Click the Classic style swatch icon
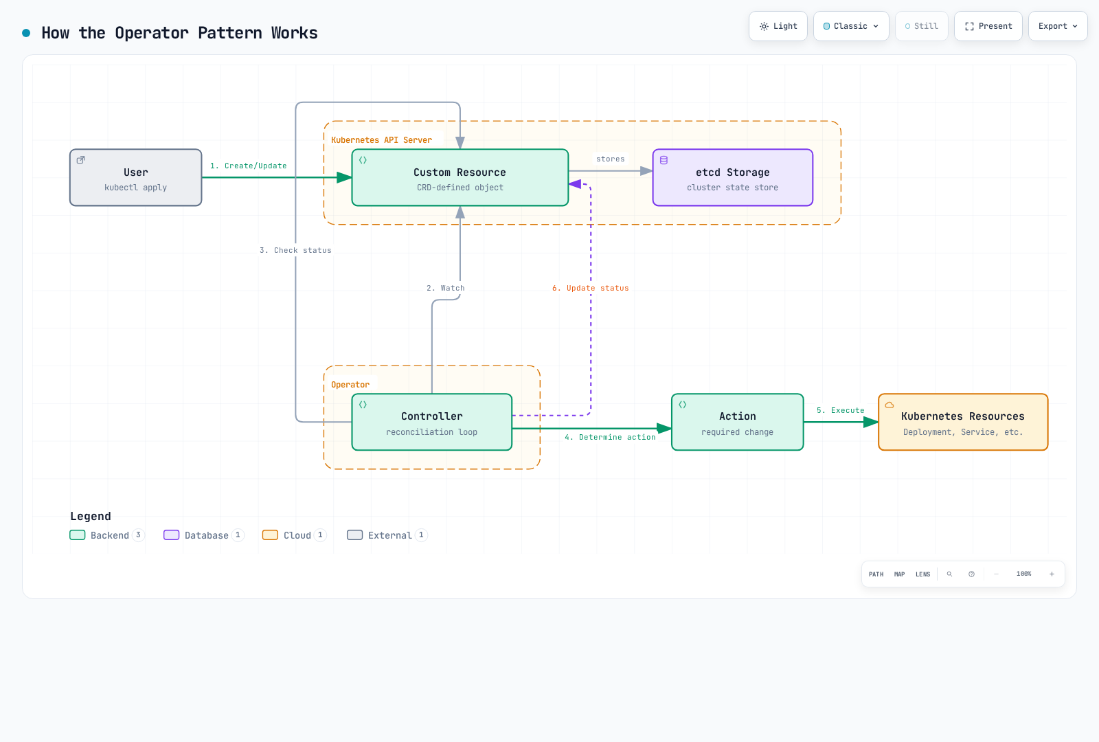 [x=826, y=26]
